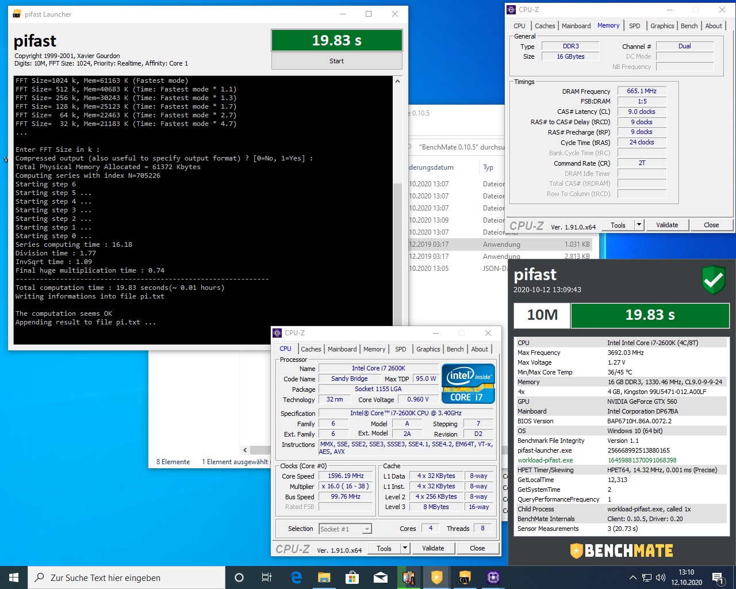736x589 pixels.
Task: Open Task View on the taskbar
Action: pyautogui.click(x=267, y=577)
